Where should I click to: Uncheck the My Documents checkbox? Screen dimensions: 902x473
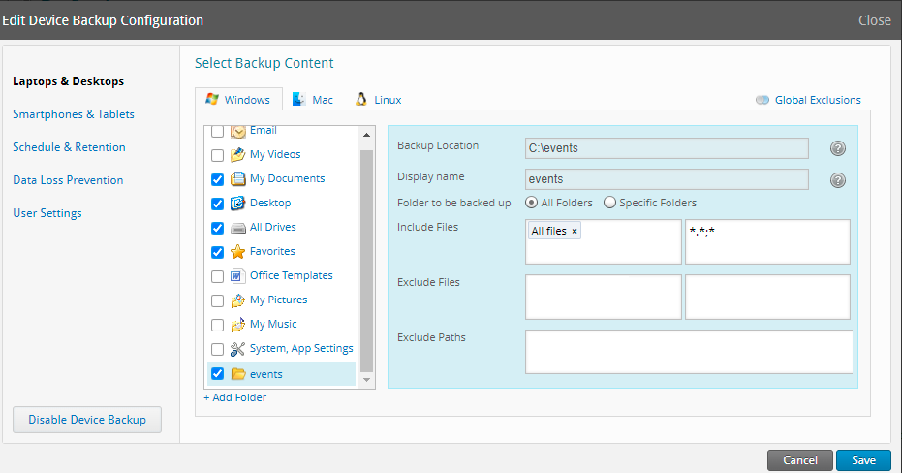[x=217, y=179]
